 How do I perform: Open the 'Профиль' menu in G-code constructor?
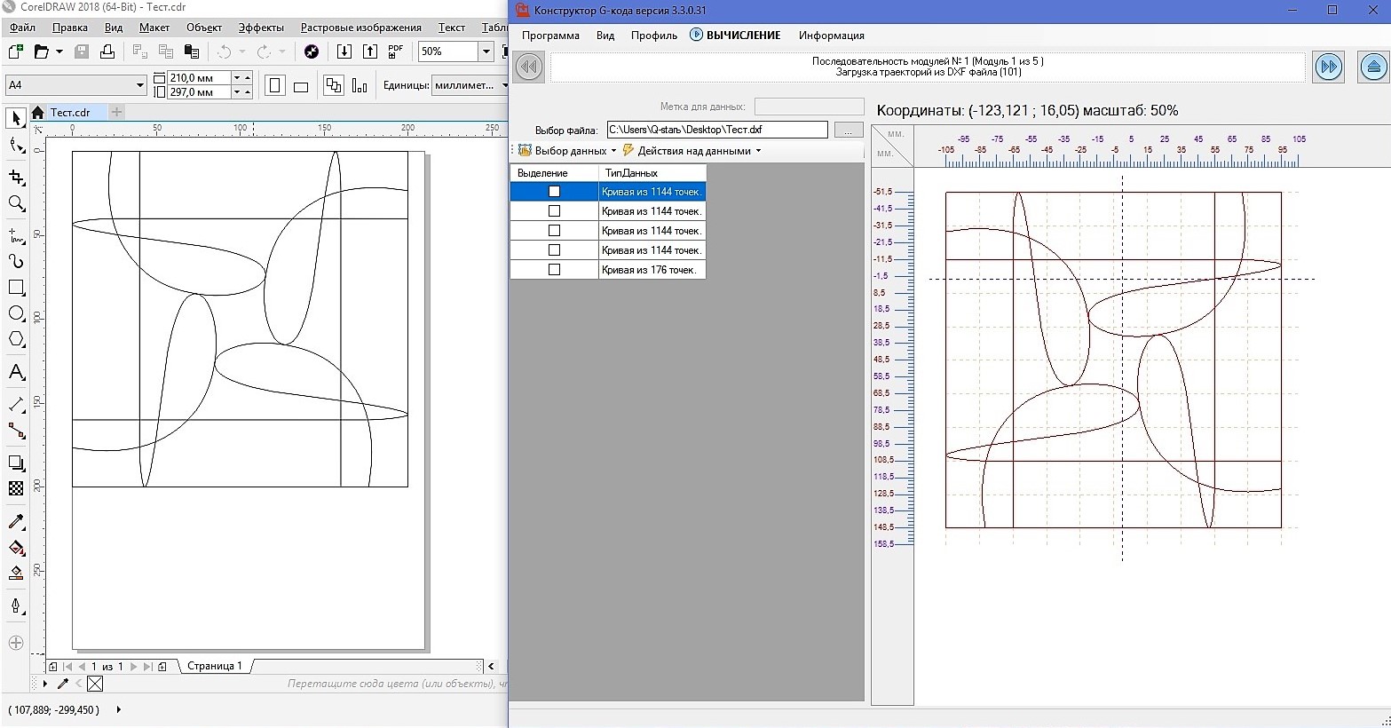654,36
